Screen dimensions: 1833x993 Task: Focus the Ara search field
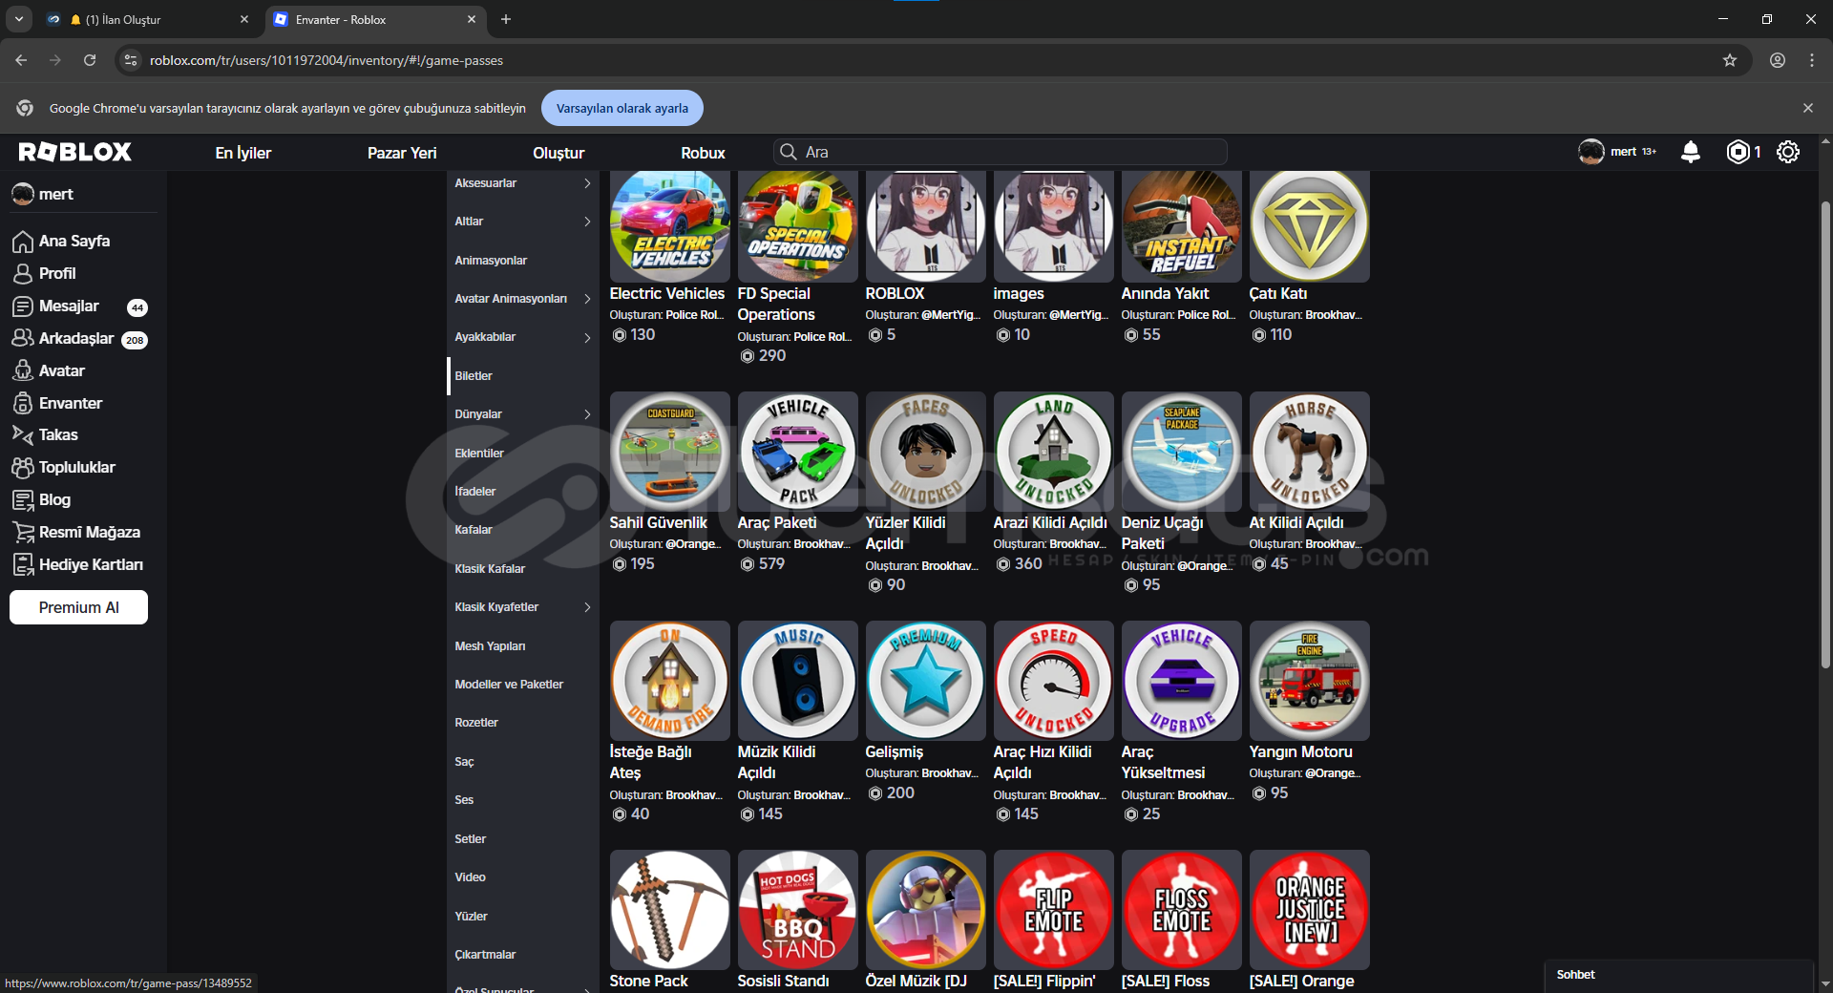[x=1000, y=152]
